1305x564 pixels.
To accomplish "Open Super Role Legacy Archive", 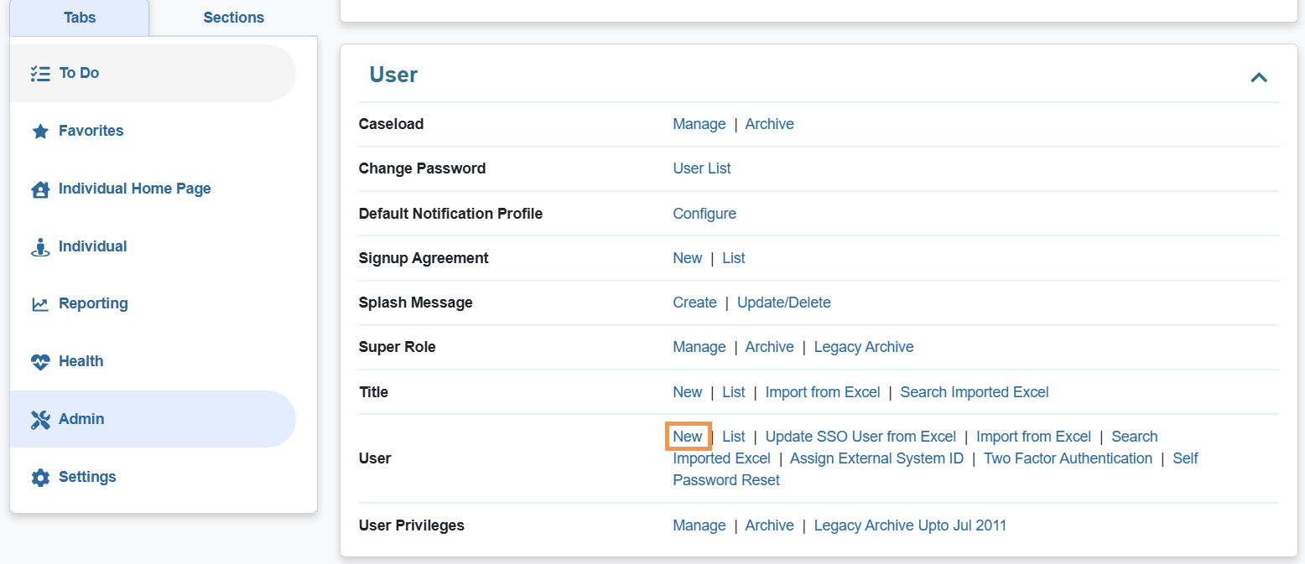I will tap(863, 347).
